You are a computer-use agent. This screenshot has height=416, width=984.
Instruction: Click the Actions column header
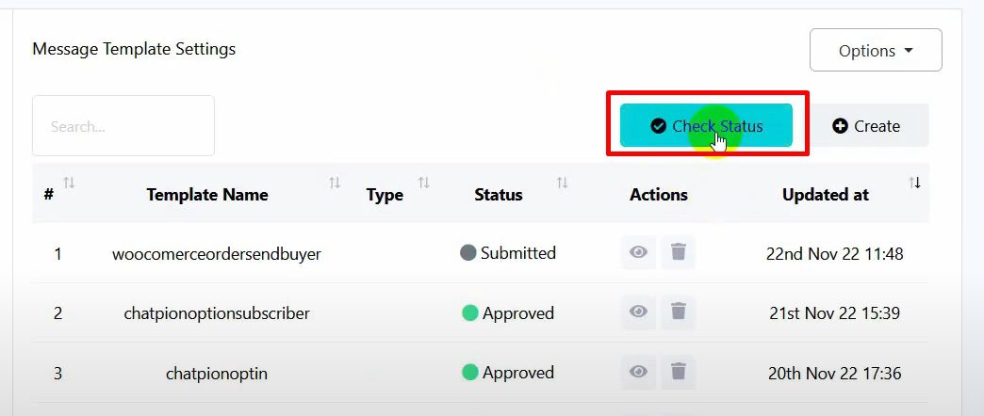658,195
